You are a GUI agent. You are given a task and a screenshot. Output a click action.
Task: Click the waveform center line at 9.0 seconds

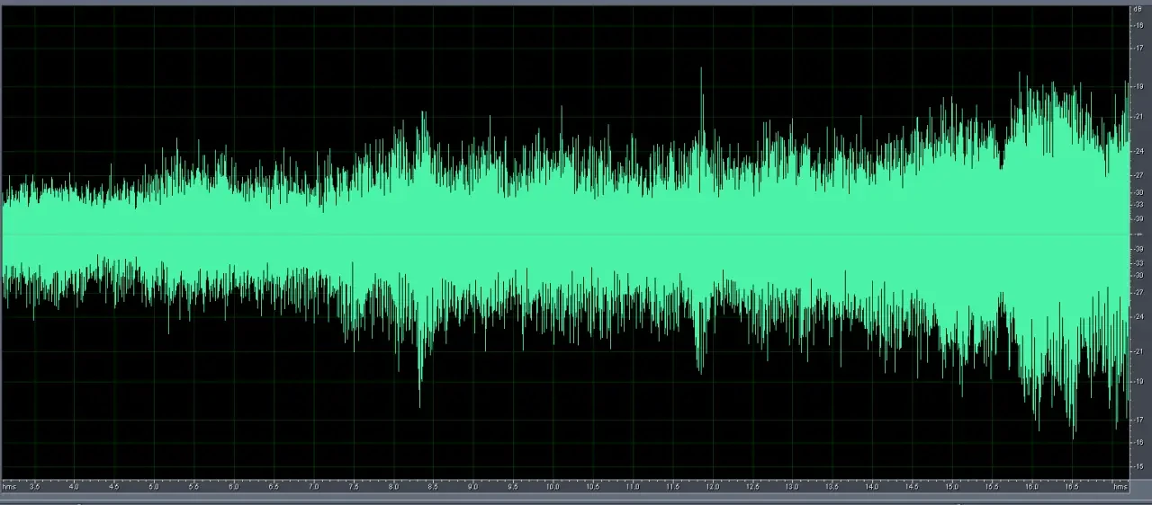pyautogui.click(x=473, y=235)
